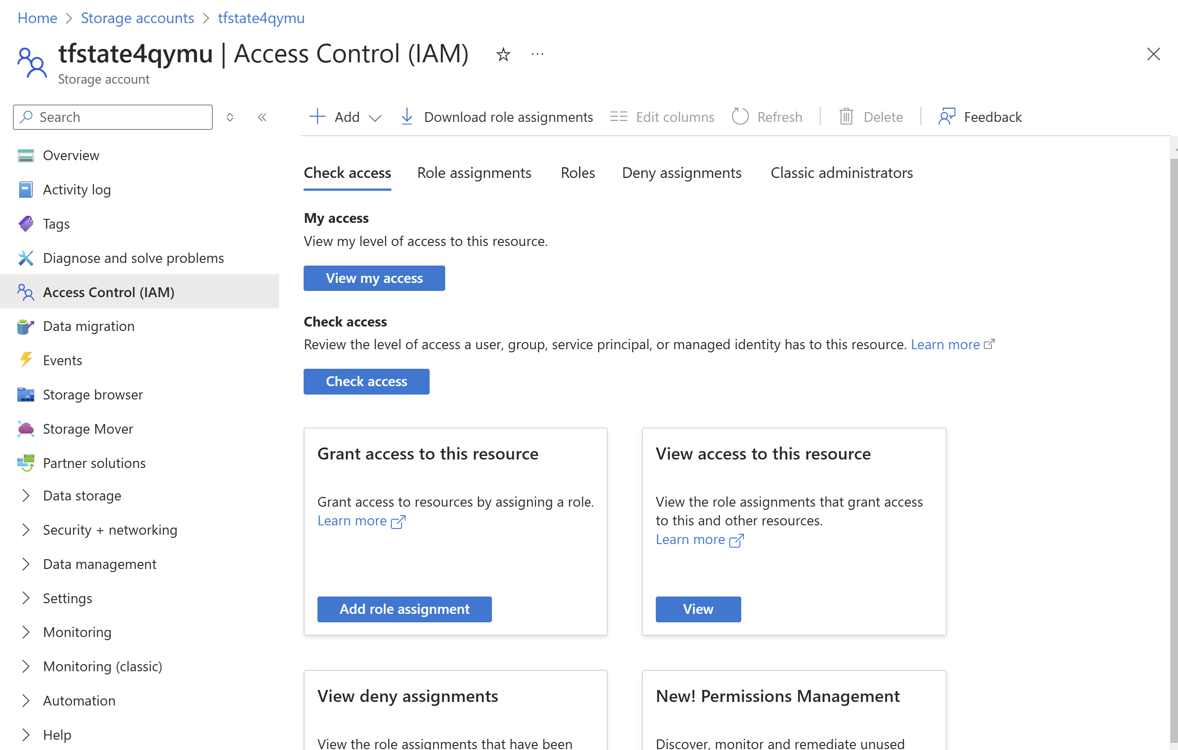Expand the Security + networking section
The image size is (1178, 750).
26,530
